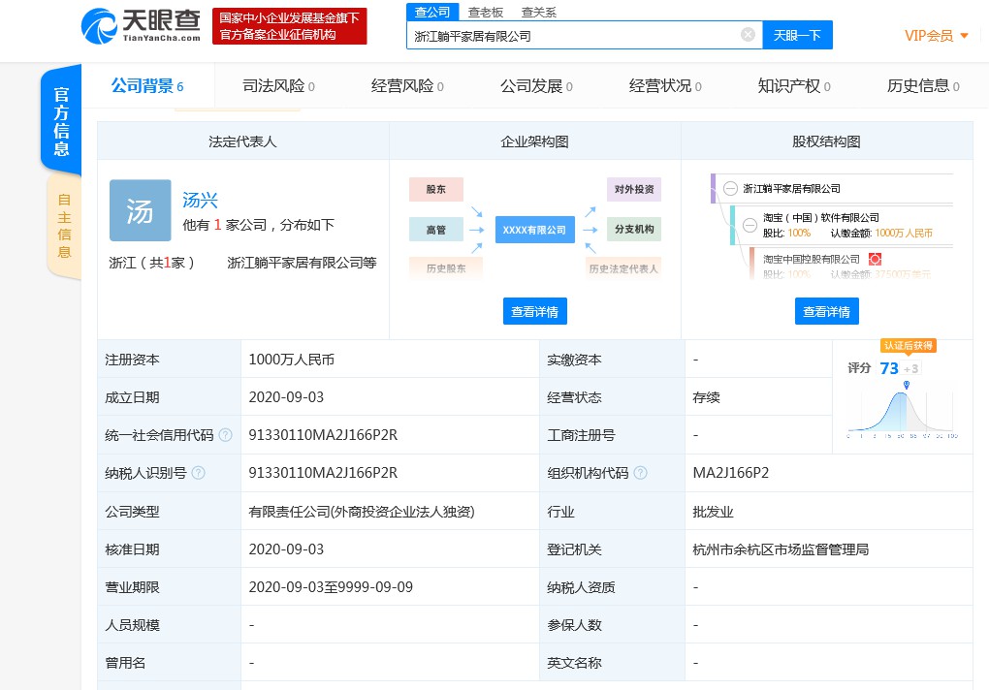
Task: Clear the search box with the X icon
Action: [x=748, y=35]
